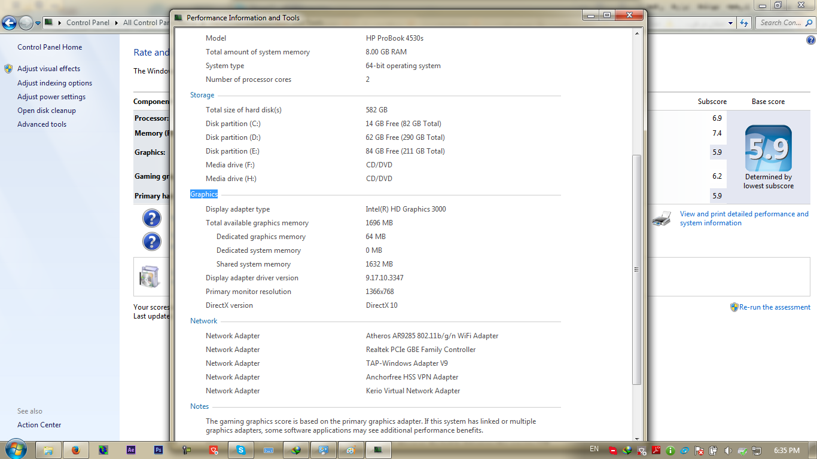
Task: Launch Firefox from the taskbar
Action: [x=75, y=450]
